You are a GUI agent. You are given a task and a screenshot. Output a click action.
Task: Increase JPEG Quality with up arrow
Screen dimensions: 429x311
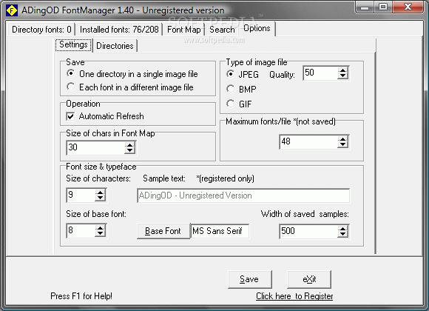click(x=342, y=70)
